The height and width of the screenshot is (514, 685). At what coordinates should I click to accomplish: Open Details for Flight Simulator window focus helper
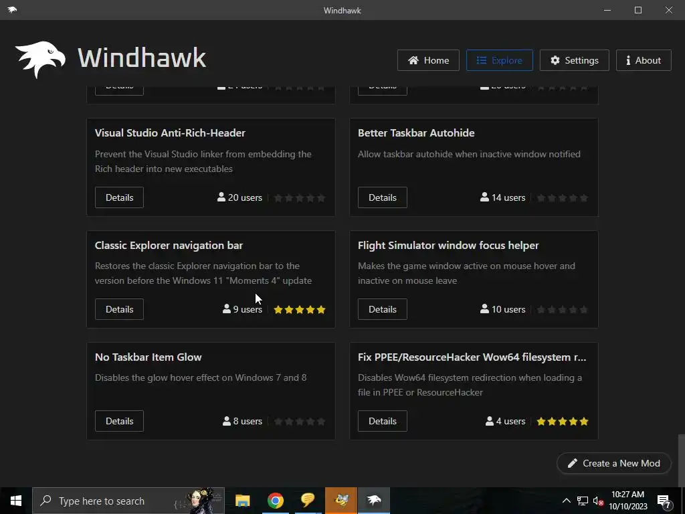(382, 309)
